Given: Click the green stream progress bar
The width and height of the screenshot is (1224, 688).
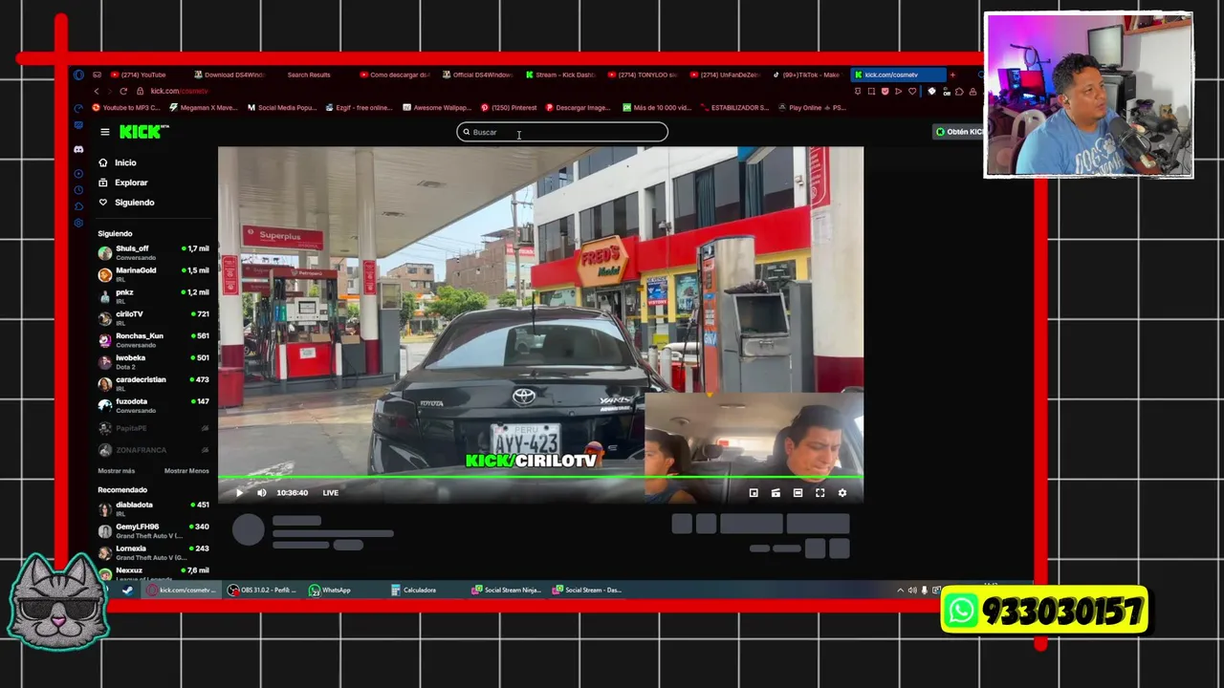Looking at the screenshot, I should [540, 476].
